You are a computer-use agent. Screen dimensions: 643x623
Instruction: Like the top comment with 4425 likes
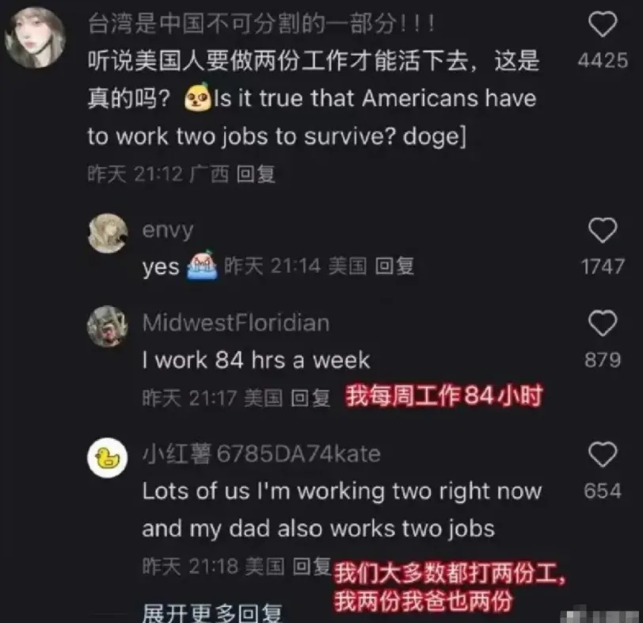pos(603,25)
